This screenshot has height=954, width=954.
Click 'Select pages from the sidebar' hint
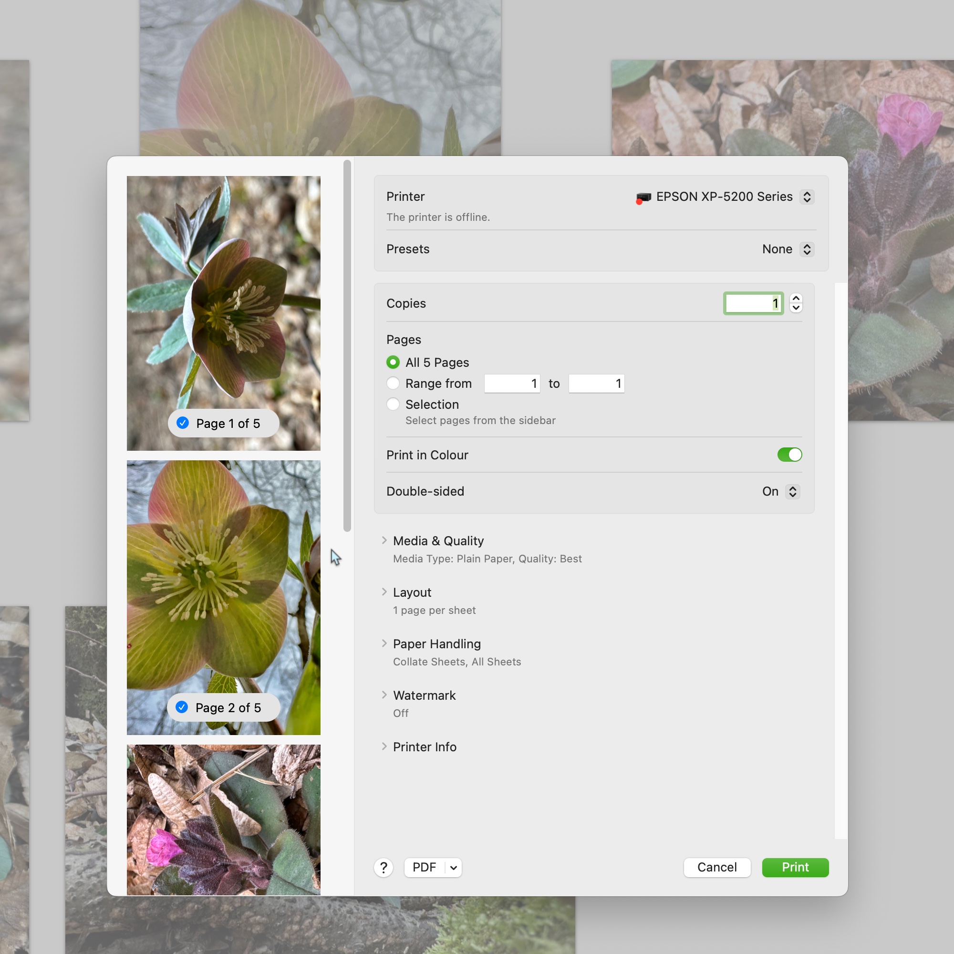click(480, 421)
